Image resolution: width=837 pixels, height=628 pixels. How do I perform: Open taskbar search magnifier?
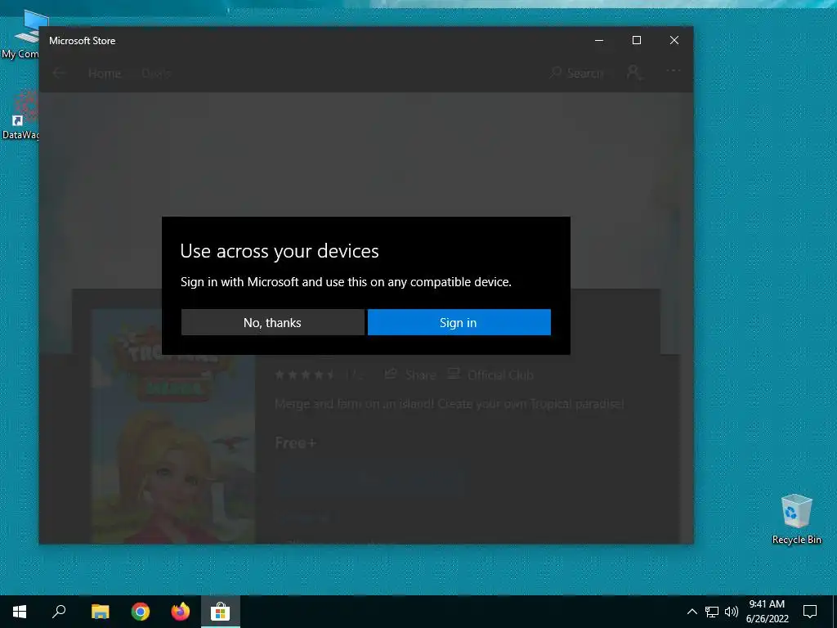[x=59, y=612]
